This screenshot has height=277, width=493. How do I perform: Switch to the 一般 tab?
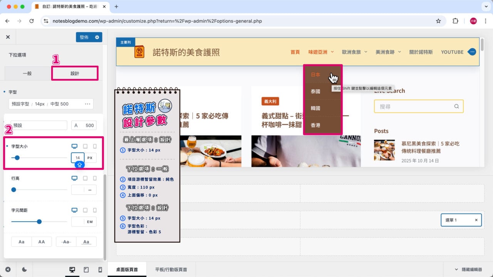click(27, 73)
